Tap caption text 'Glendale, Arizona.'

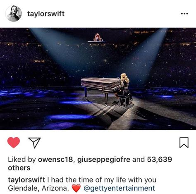coord(38,188)
